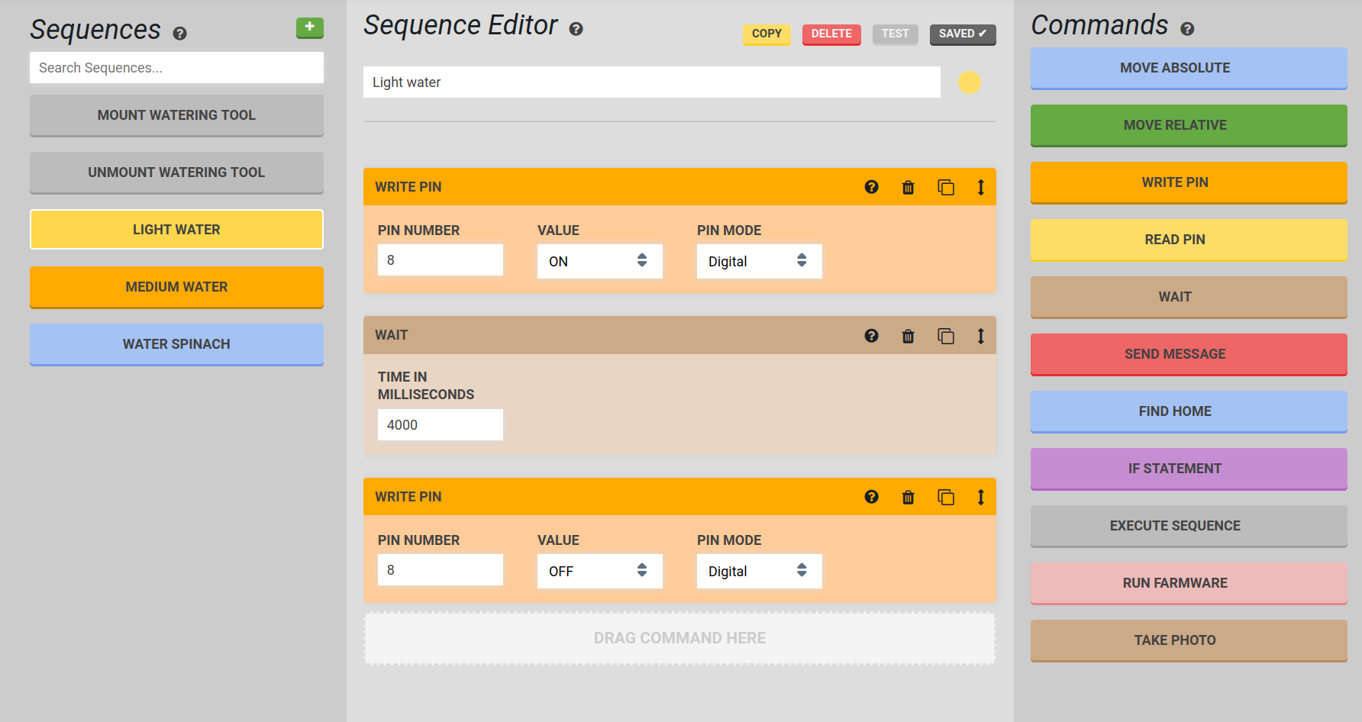The height and width of the screenshot is (722, 1362).
Task: Select Mount Watering Tool sequence
Action: [x=176, y=115]
